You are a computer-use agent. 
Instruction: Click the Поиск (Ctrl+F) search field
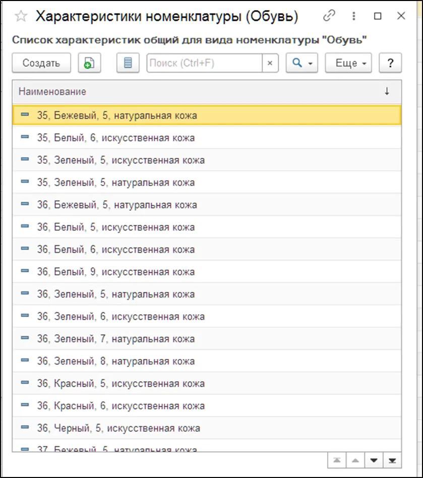[x=204, y=63]
